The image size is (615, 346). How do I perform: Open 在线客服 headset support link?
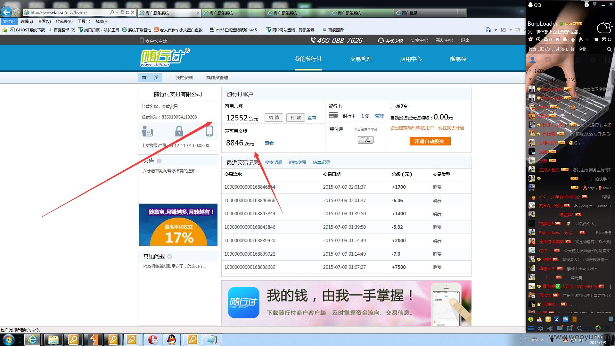pyautogui.click(x=390, y=41)
